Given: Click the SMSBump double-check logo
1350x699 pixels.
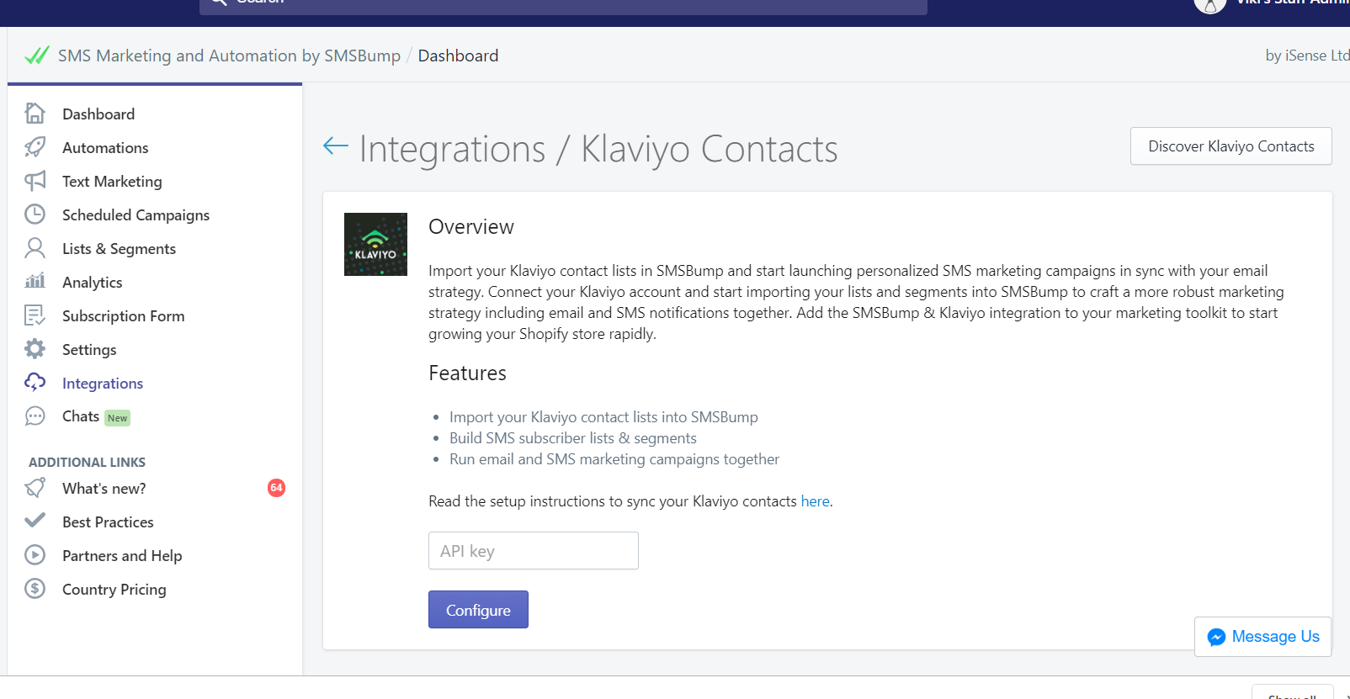Looking at the screenshot, I should click(x=37, y=56).
